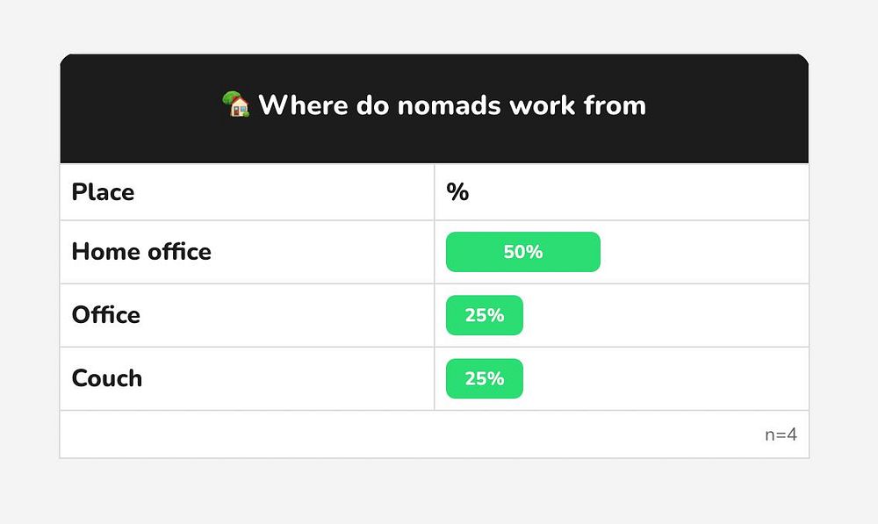Click the 'Where do nomads work from' title
The width and height of the screenshot is (878, 524).
coord(452,105)
